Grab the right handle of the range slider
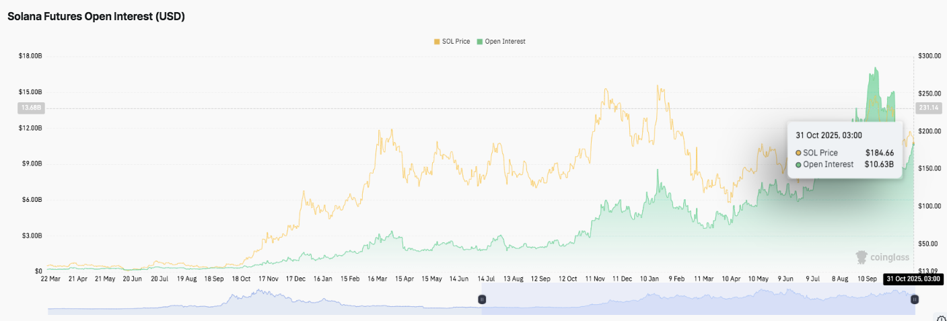Screen dimensions: 947x321 [914, 299]
